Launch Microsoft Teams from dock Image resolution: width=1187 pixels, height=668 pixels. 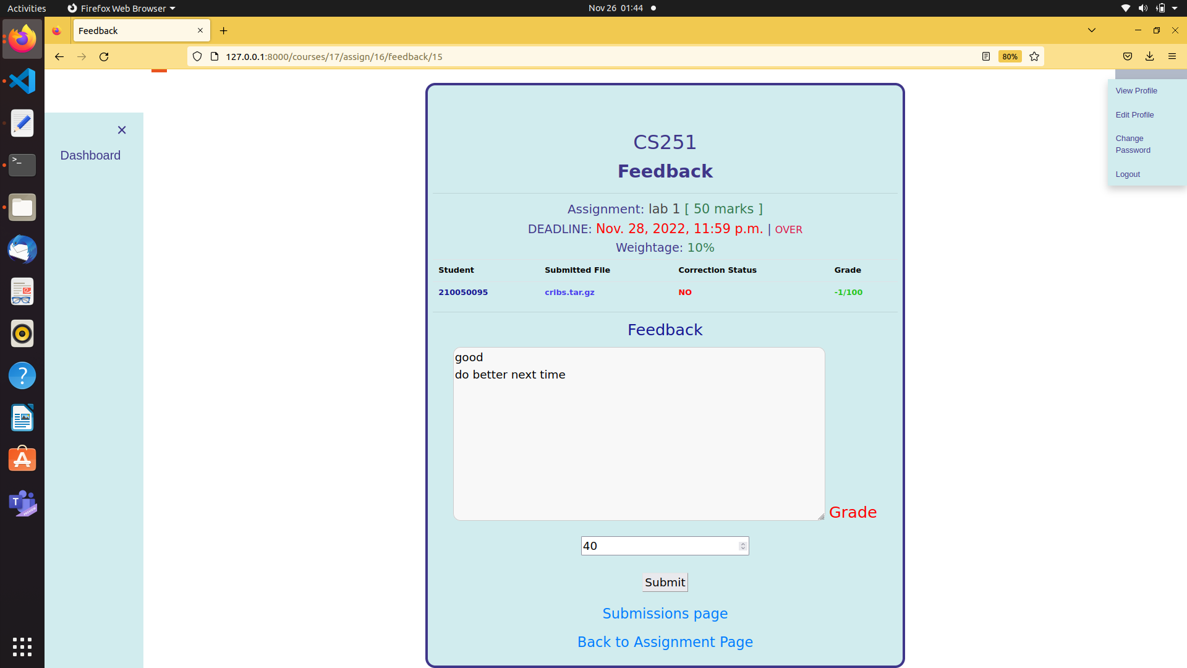pos(22,503)
